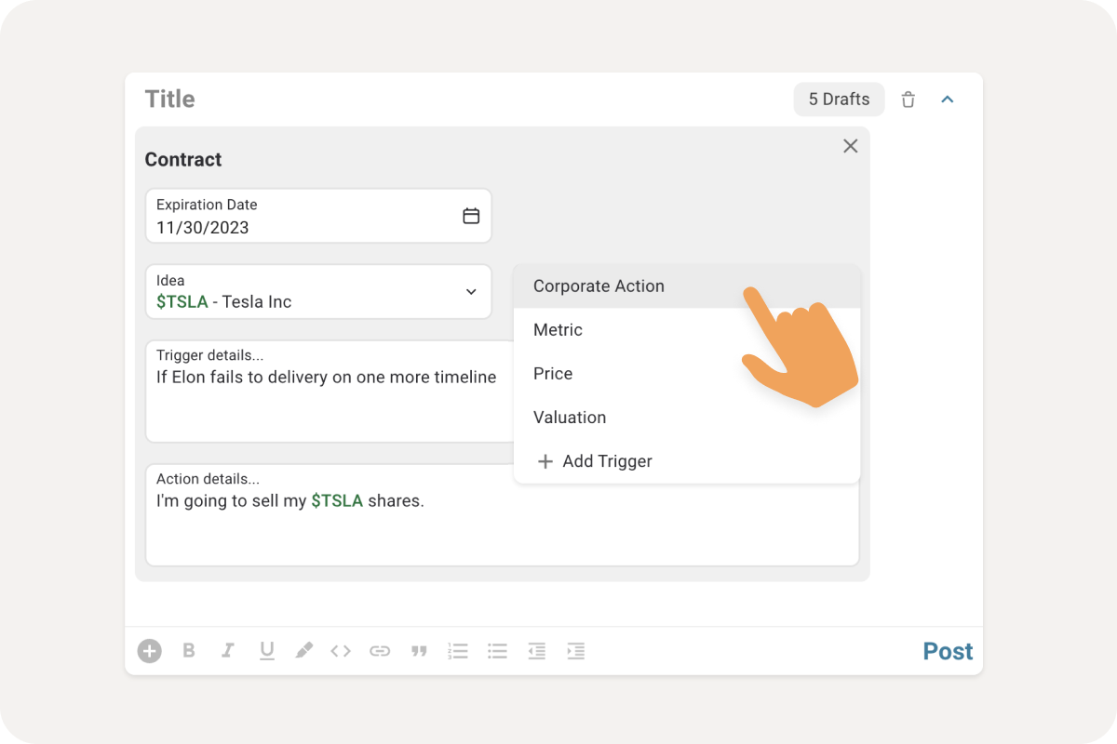1117x744 pixels.
Task: Choose the Price trigger option
Action: tap(687, 374)
